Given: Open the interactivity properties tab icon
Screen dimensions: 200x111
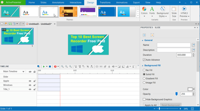Looking at the screenshot, I should coord(152,35).
